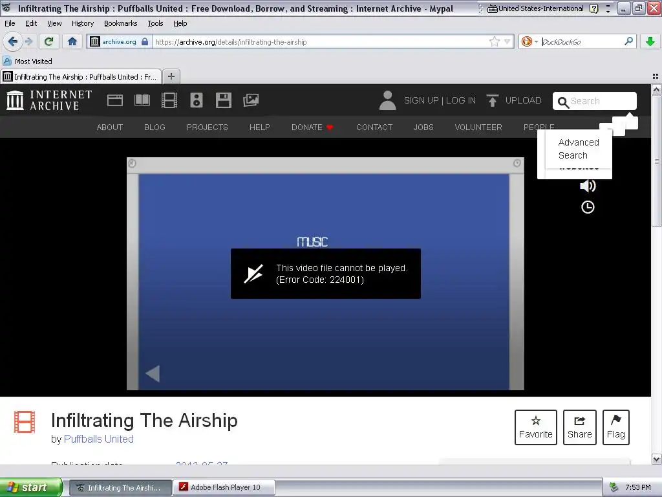Open the Most Visited bookmarks folder
This screenshot has height=497, width=662.
tap(27, 61)
